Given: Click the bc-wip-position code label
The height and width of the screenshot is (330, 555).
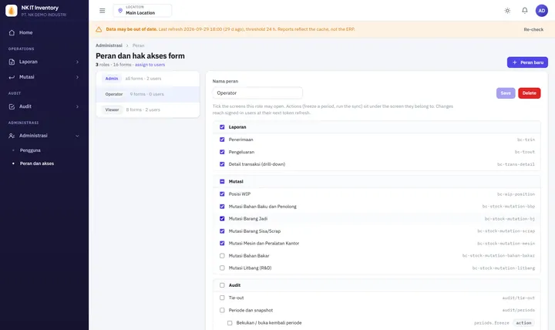Looking at the screenshot, I should (516, 194).
